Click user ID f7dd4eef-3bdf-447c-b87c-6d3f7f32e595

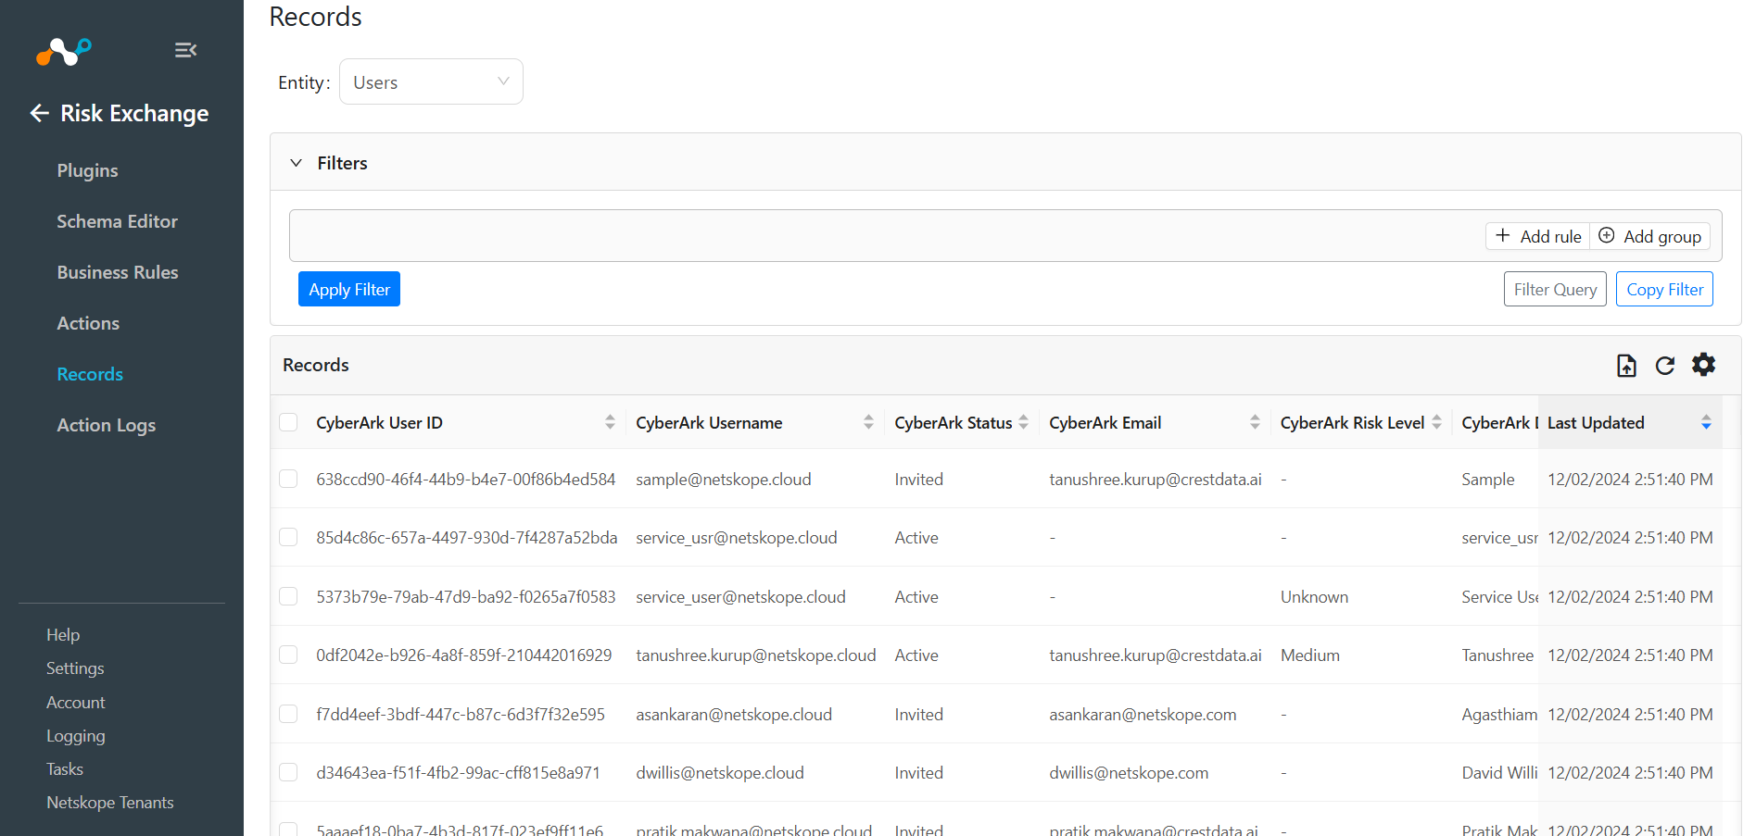point(461,714)
